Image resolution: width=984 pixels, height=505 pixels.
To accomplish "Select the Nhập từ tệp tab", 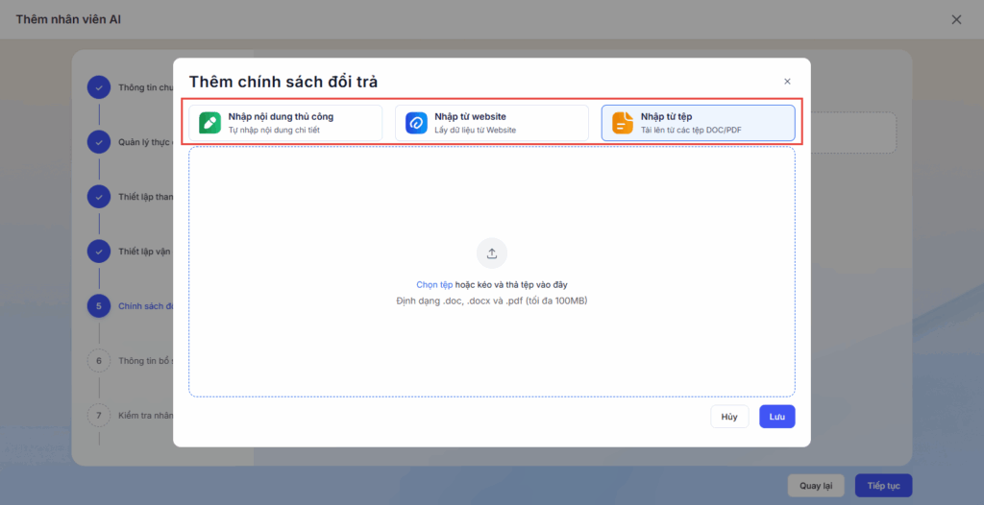I will click(x=699, y=123).
